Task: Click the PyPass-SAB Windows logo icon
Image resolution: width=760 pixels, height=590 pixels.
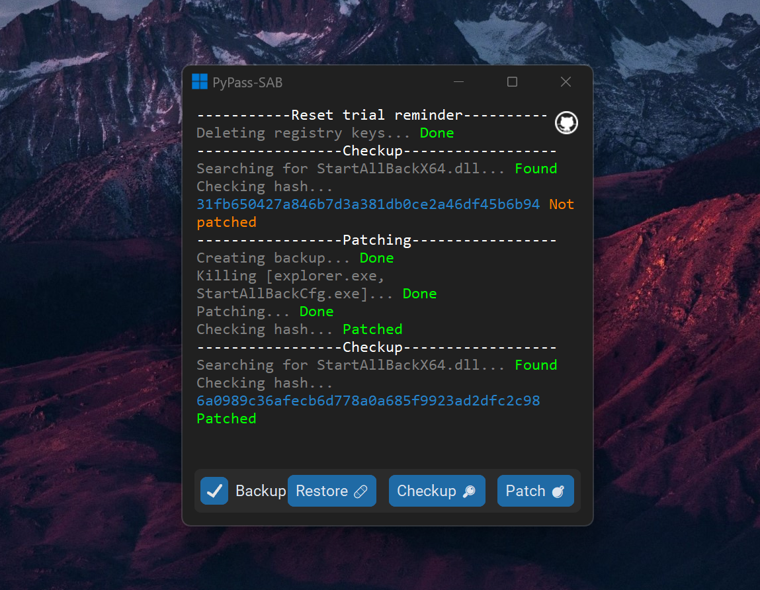Action: pos(199,82)
